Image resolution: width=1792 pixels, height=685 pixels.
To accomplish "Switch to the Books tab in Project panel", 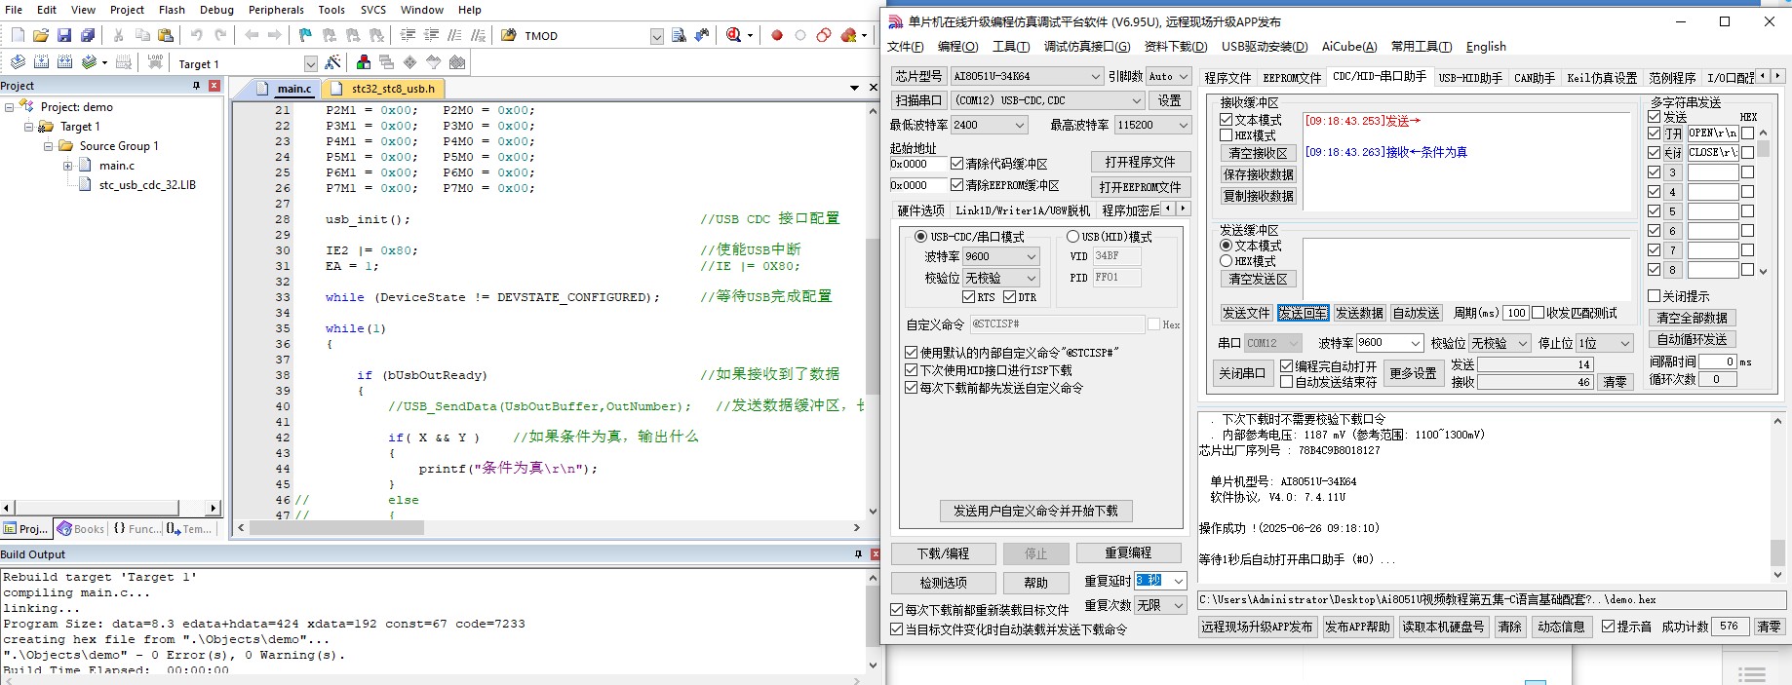I will point(80,529).
